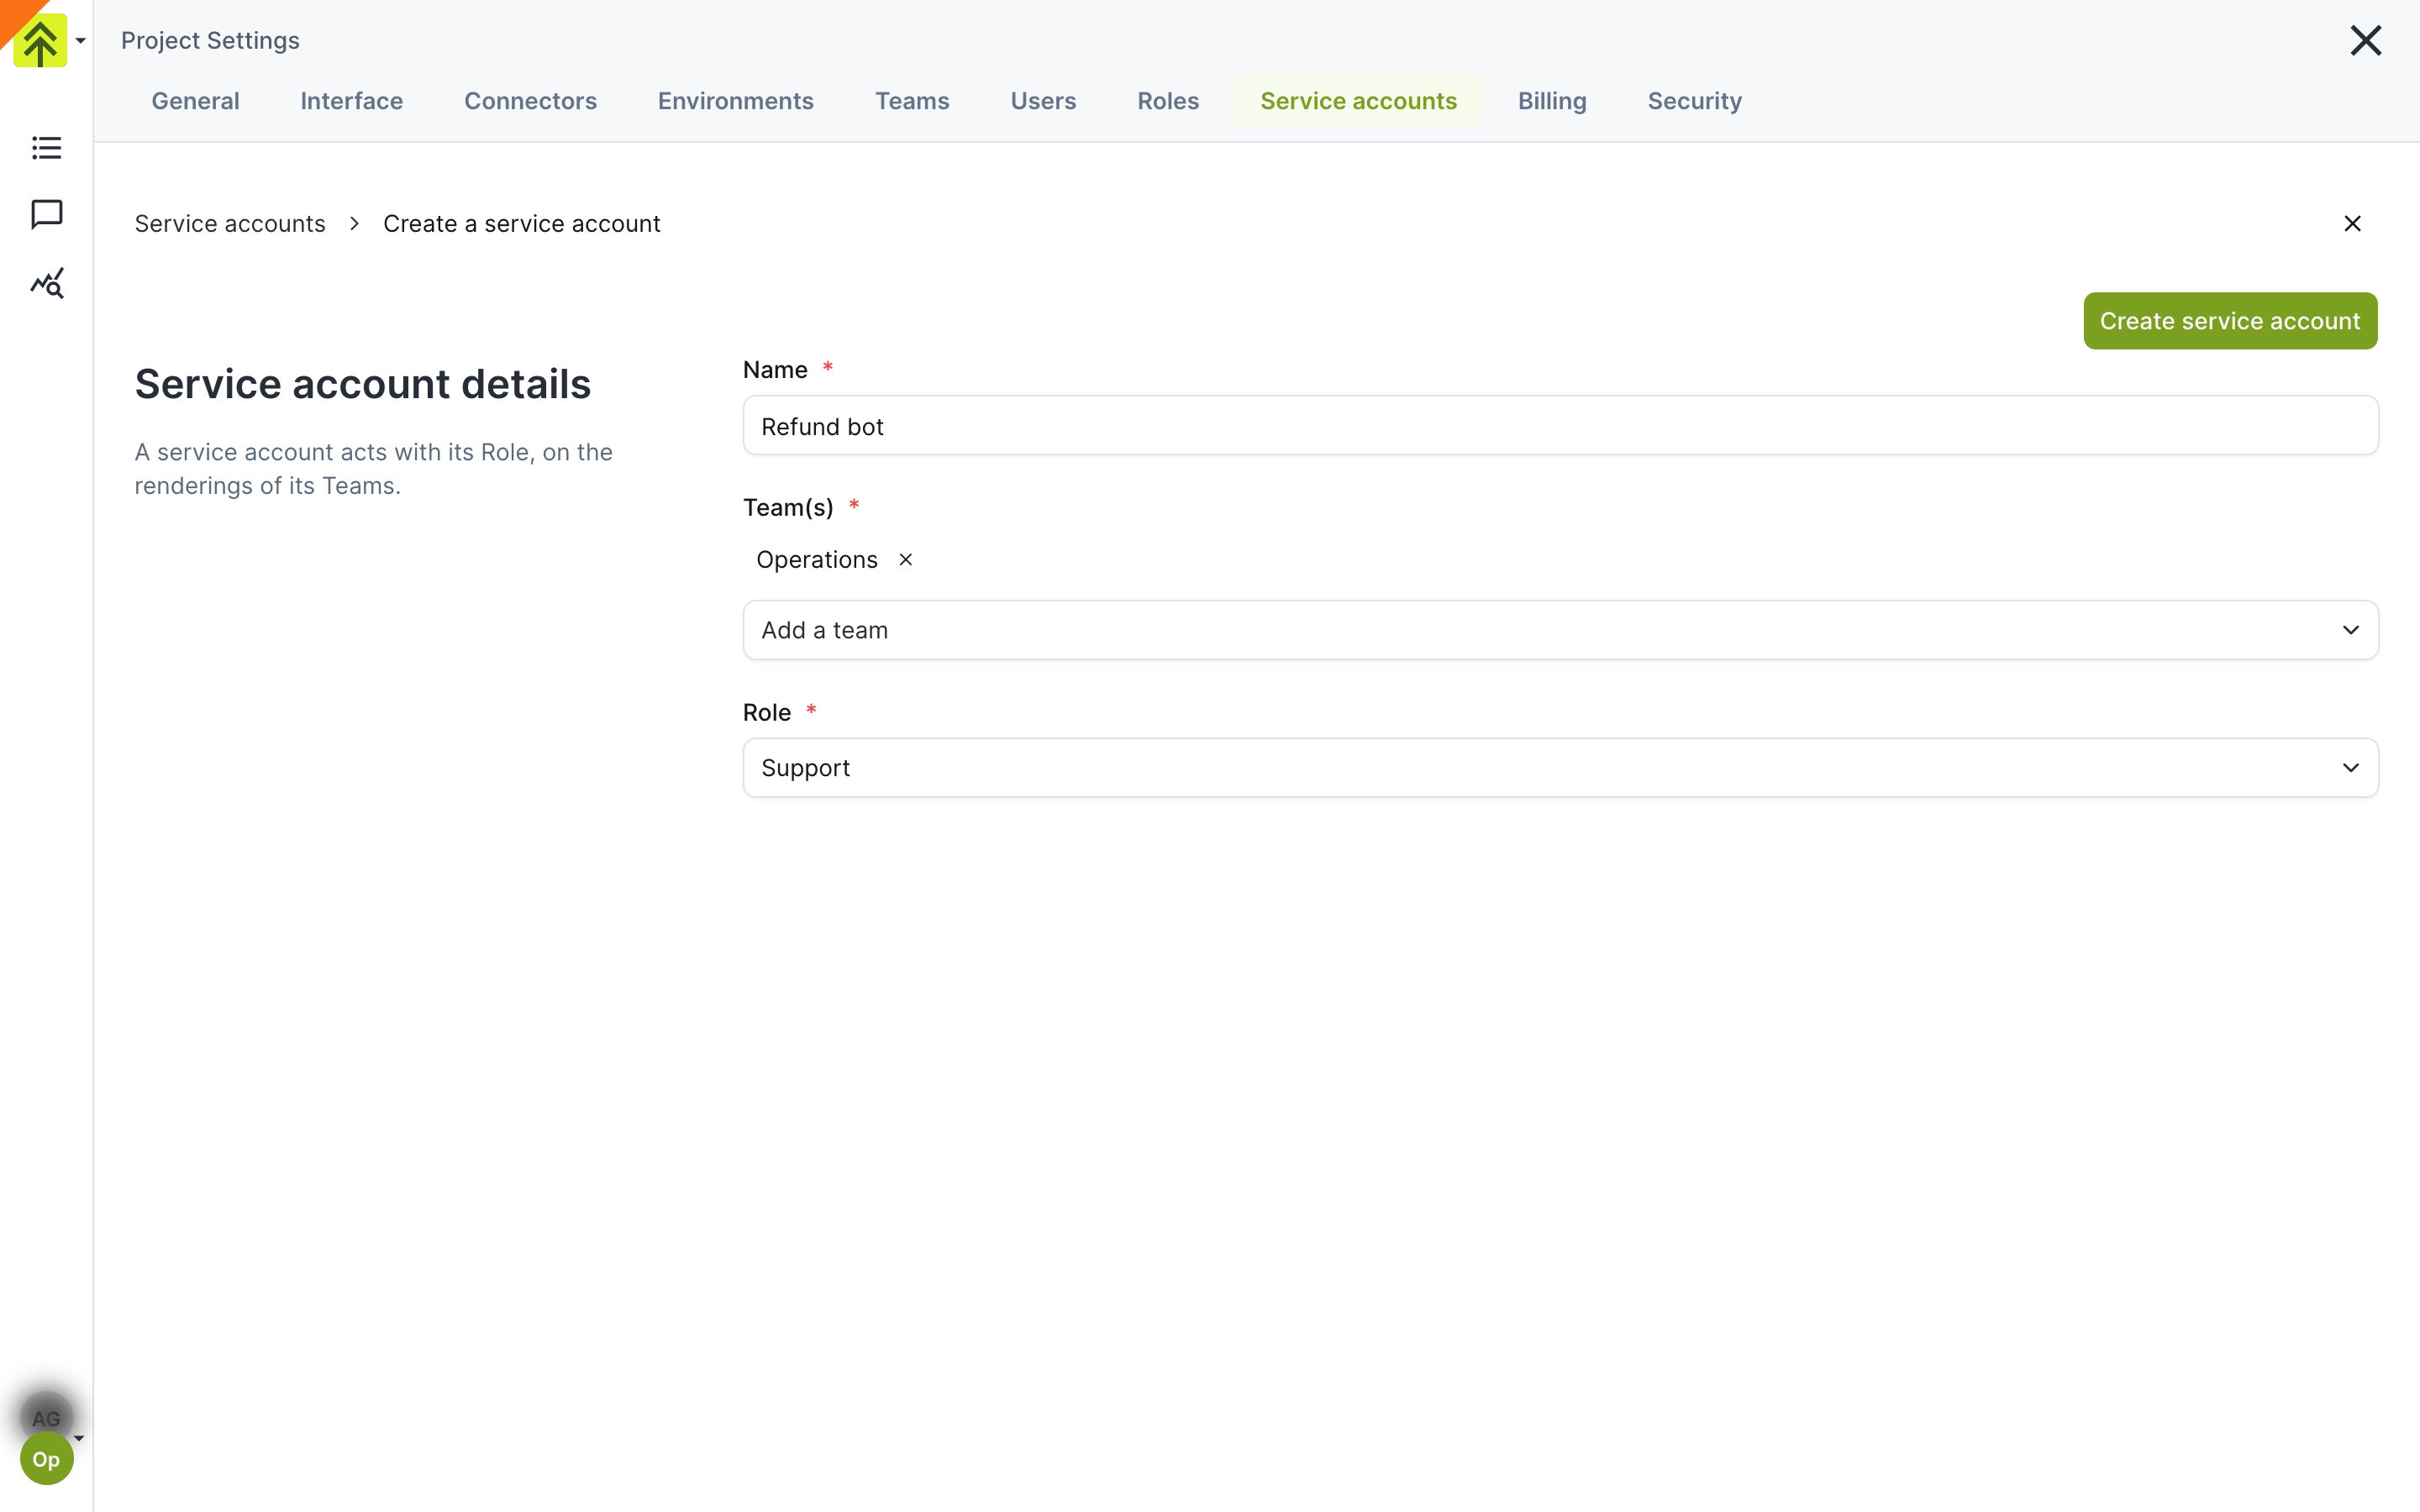Click the Operations team label
Screen dimensions: 2420x1512
click(x=817, y=560)
